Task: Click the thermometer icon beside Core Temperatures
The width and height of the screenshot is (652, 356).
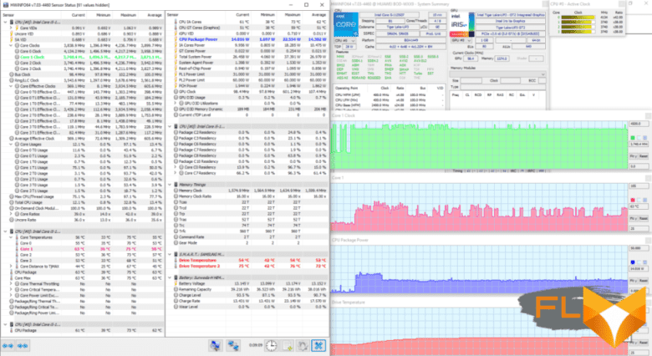Action: tap(17, 237)
